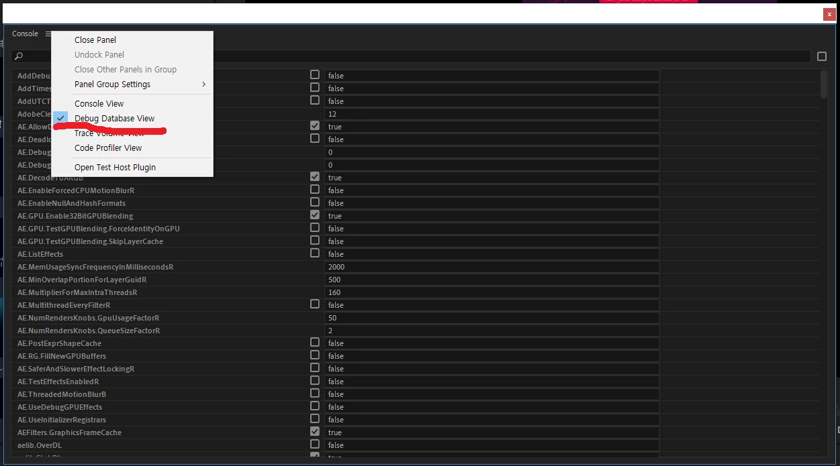Toggle AE.UseInitializerRegistrars checkbox
This screenshot has width=840, height=466.
(315, 418)
